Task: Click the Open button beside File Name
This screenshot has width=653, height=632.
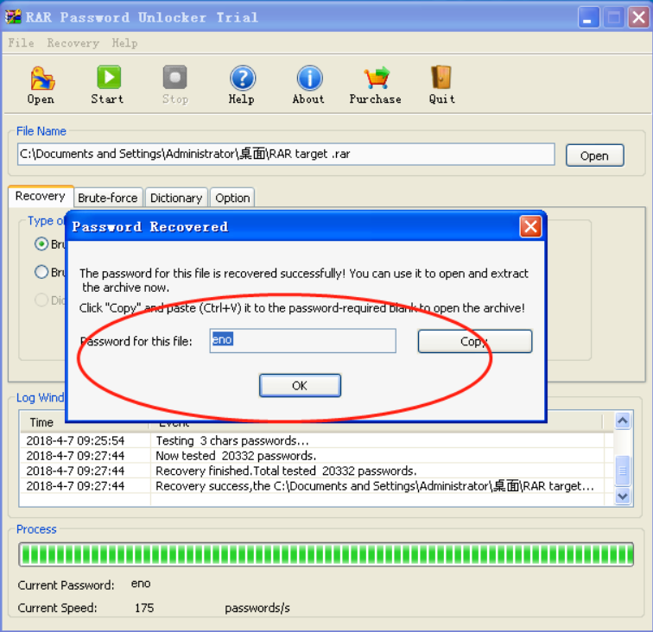Action: 594,155
